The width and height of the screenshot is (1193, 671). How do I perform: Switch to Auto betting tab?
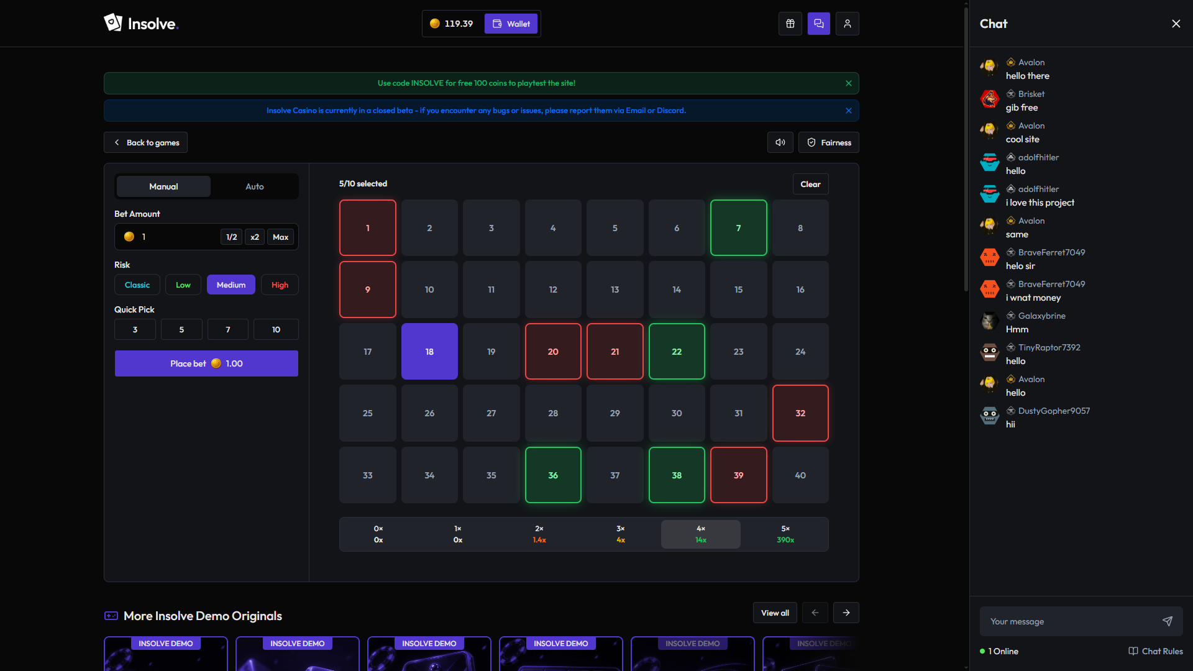point(255,186)
